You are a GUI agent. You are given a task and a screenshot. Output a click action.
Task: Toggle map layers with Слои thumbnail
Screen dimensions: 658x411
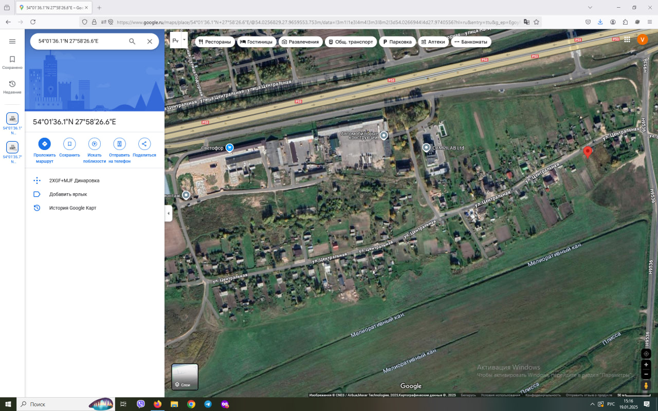[185, 377]
